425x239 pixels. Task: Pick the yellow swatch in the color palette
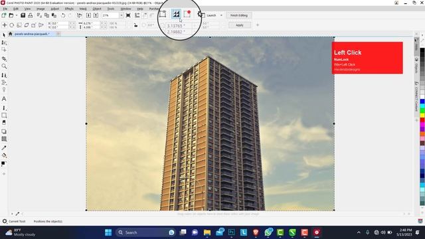(422, 116)
